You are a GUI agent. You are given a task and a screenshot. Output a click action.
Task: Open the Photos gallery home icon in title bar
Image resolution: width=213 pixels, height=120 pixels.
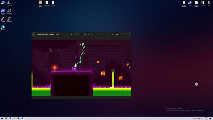(34, 34)
